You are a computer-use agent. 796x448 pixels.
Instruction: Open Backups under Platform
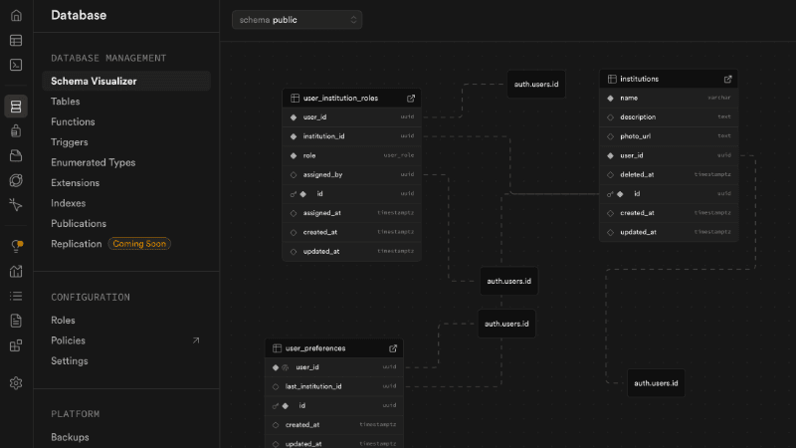pyautogui.click(x=70, y=437)
